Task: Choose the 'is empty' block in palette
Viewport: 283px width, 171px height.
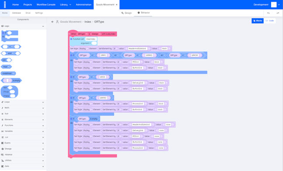Action: [11, 80]
